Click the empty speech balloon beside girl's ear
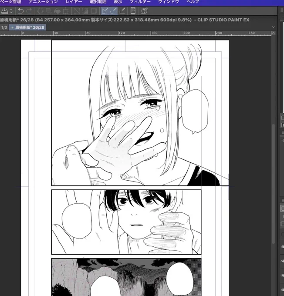The height and width of the screenshot is (296, 284). click(x=195, y=111)
